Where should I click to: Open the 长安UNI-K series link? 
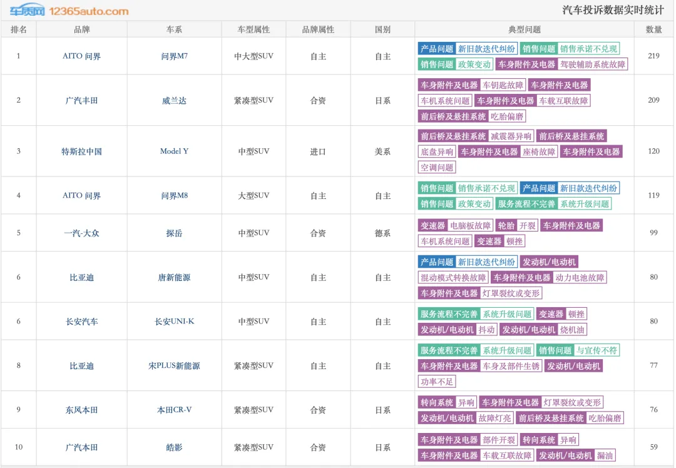(174, 322)
